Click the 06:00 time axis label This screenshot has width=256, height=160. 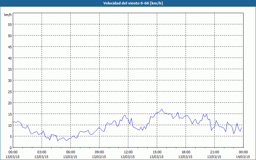[70, 152]
